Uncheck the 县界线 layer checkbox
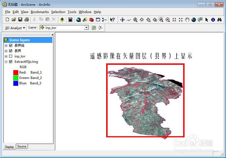Viewport: 226px width, 158px height. pyautogui.click(x=11, y=45)
